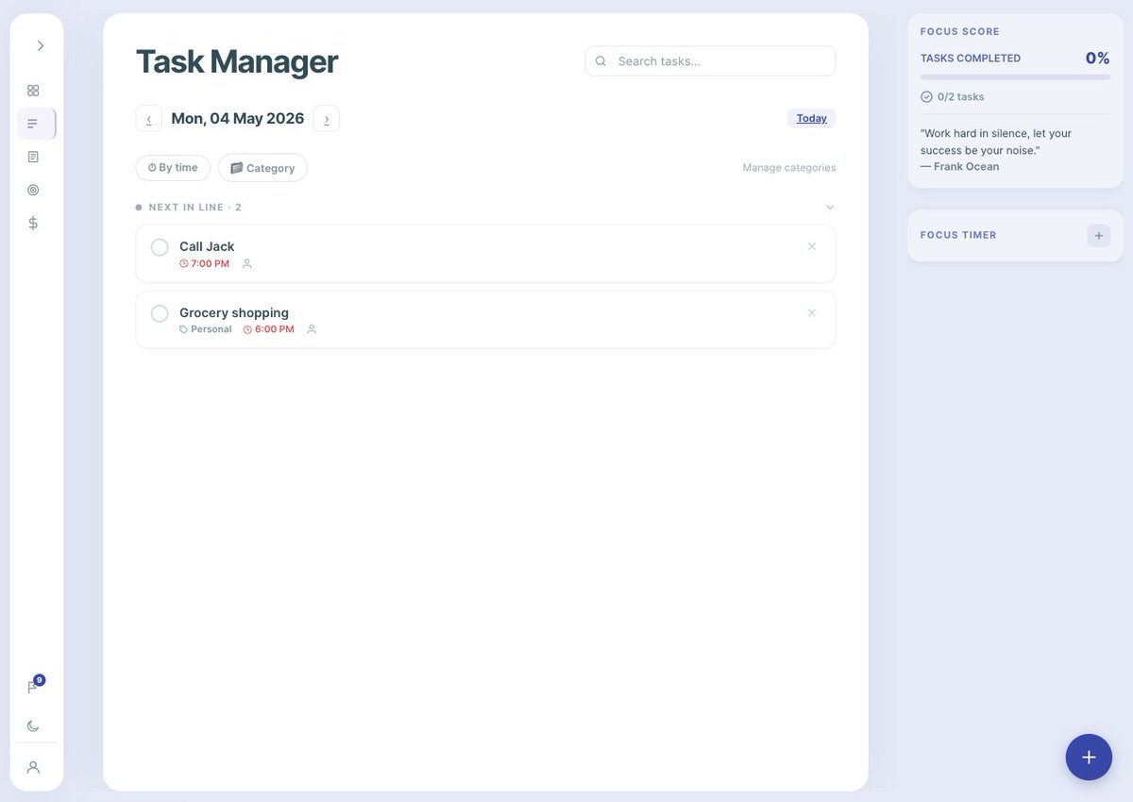Click the tasks completed progress bar

[1015, 76]
